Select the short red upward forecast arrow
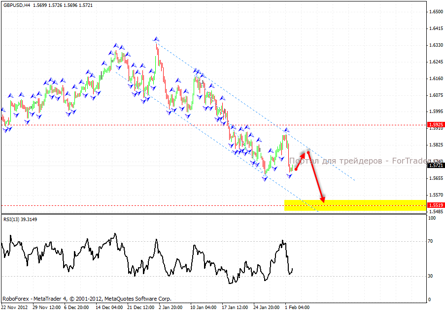 [x=300, y=162]
